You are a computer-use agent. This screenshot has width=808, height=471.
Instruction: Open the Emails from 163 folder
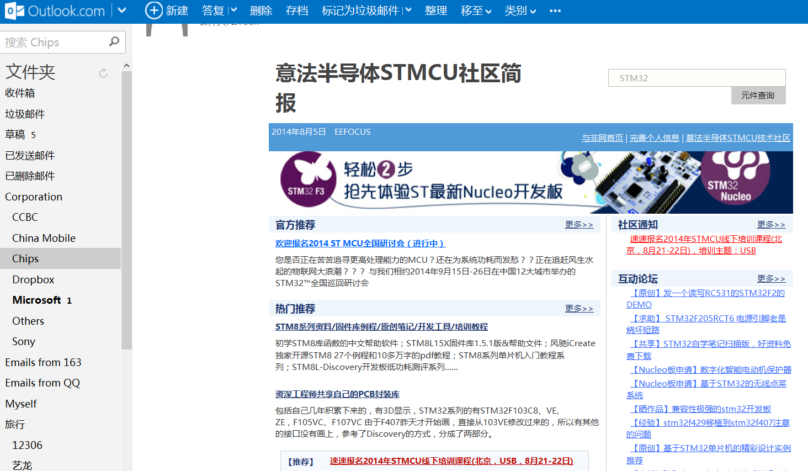[43, 362]
